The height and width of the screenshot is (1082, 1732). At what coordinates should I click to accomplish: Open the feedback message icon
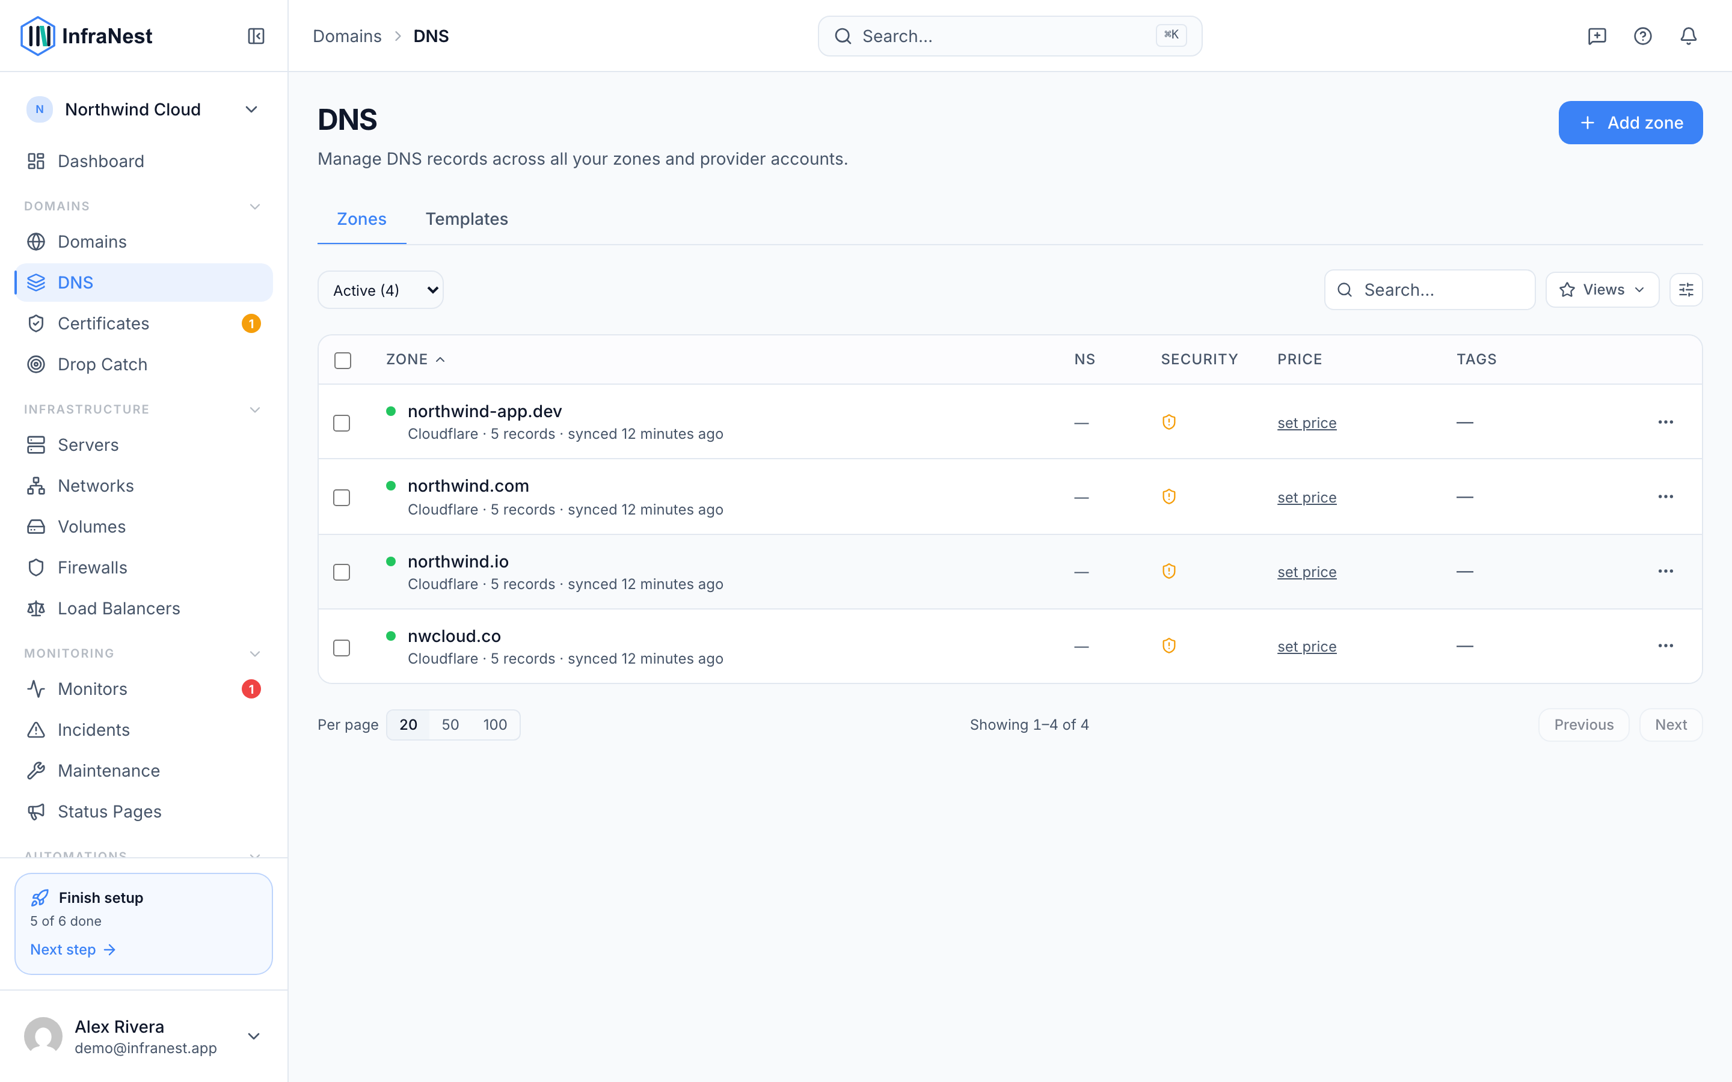coord(1597,36)
